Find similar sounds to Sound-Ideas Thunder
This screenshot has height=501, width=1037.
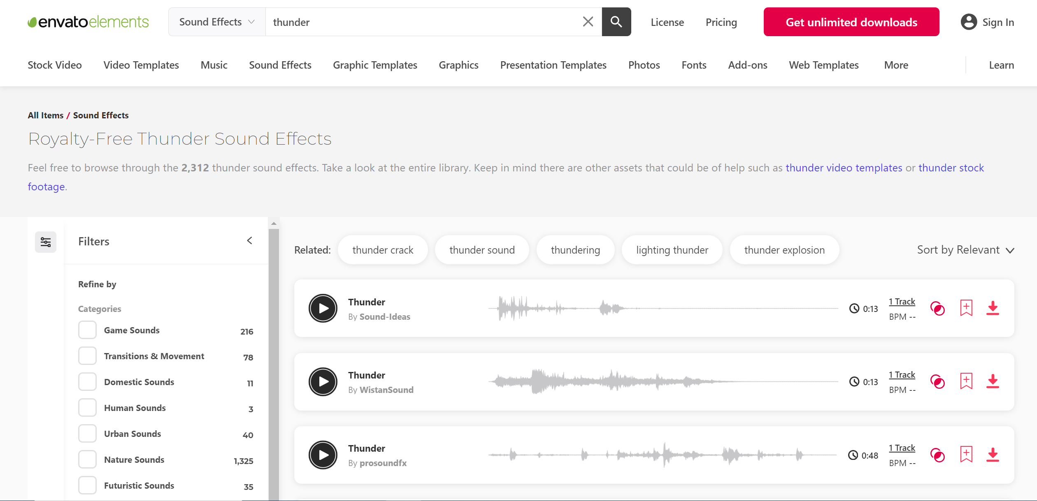(x=938, y=308)
